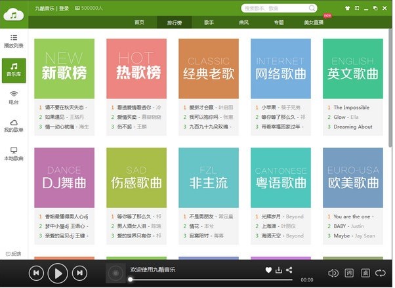This screenshot has width=395, height=288.
Task: Toggle the loop playback mode icon
Action: click(380, 273)
